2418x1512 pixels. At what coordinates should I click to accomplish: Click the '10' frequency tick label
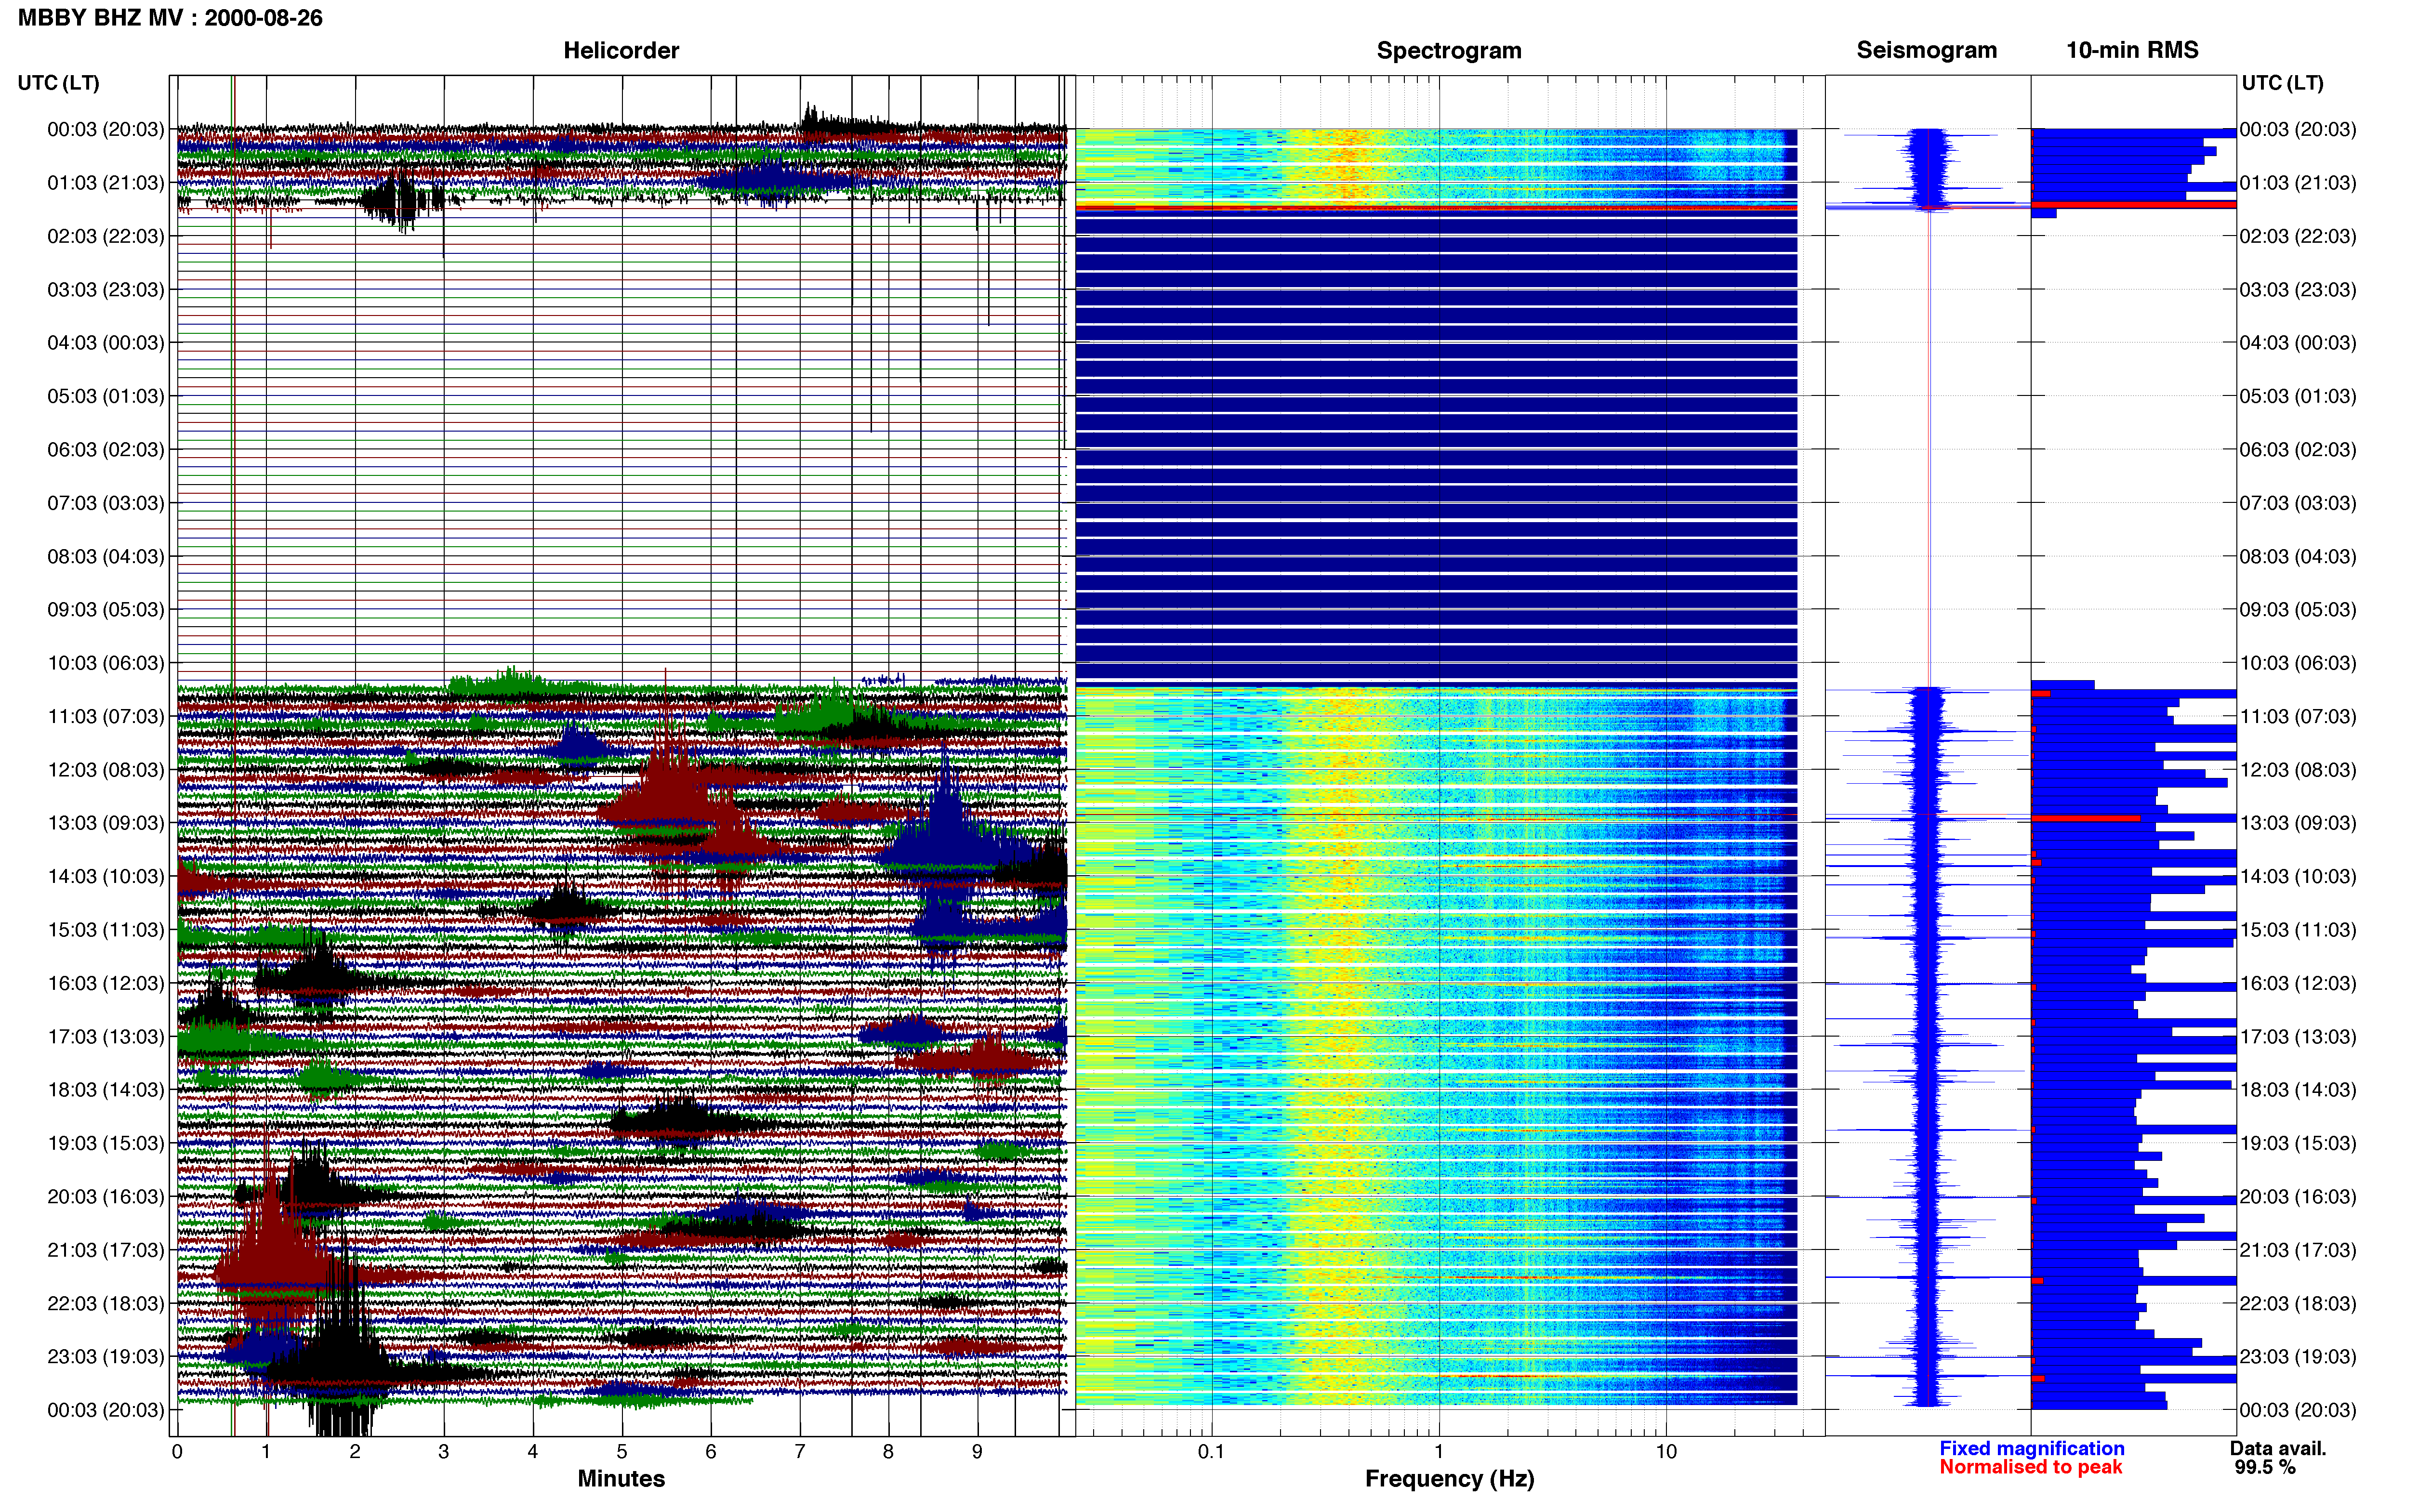point(1666,1452)
